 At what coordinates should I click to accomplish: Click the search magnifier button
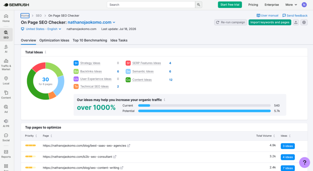(198, 5)
